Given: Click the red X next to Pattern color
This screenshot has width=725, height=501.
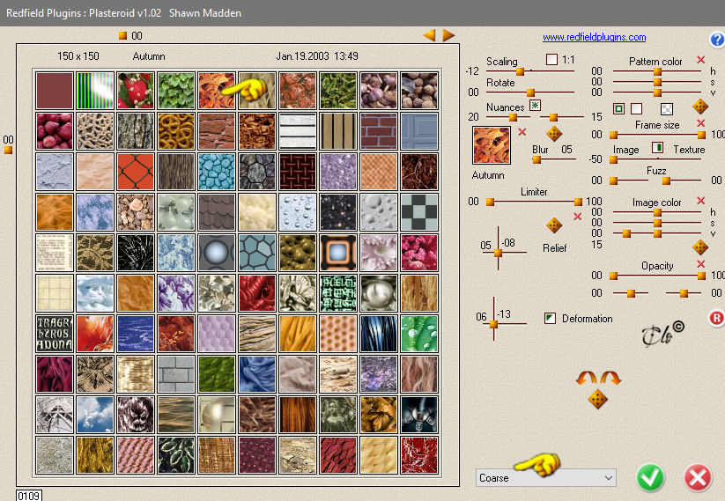Looking at the screenshot, I should [x=701, y=60].
